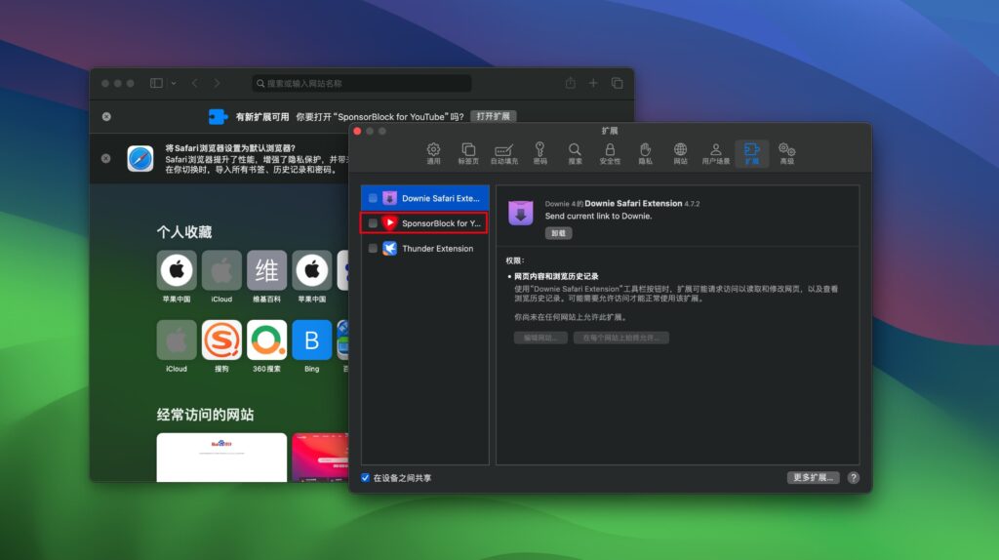Select the 扩展 (Extensions) settings pane
The image size is (999, 560).
point(752,153)
